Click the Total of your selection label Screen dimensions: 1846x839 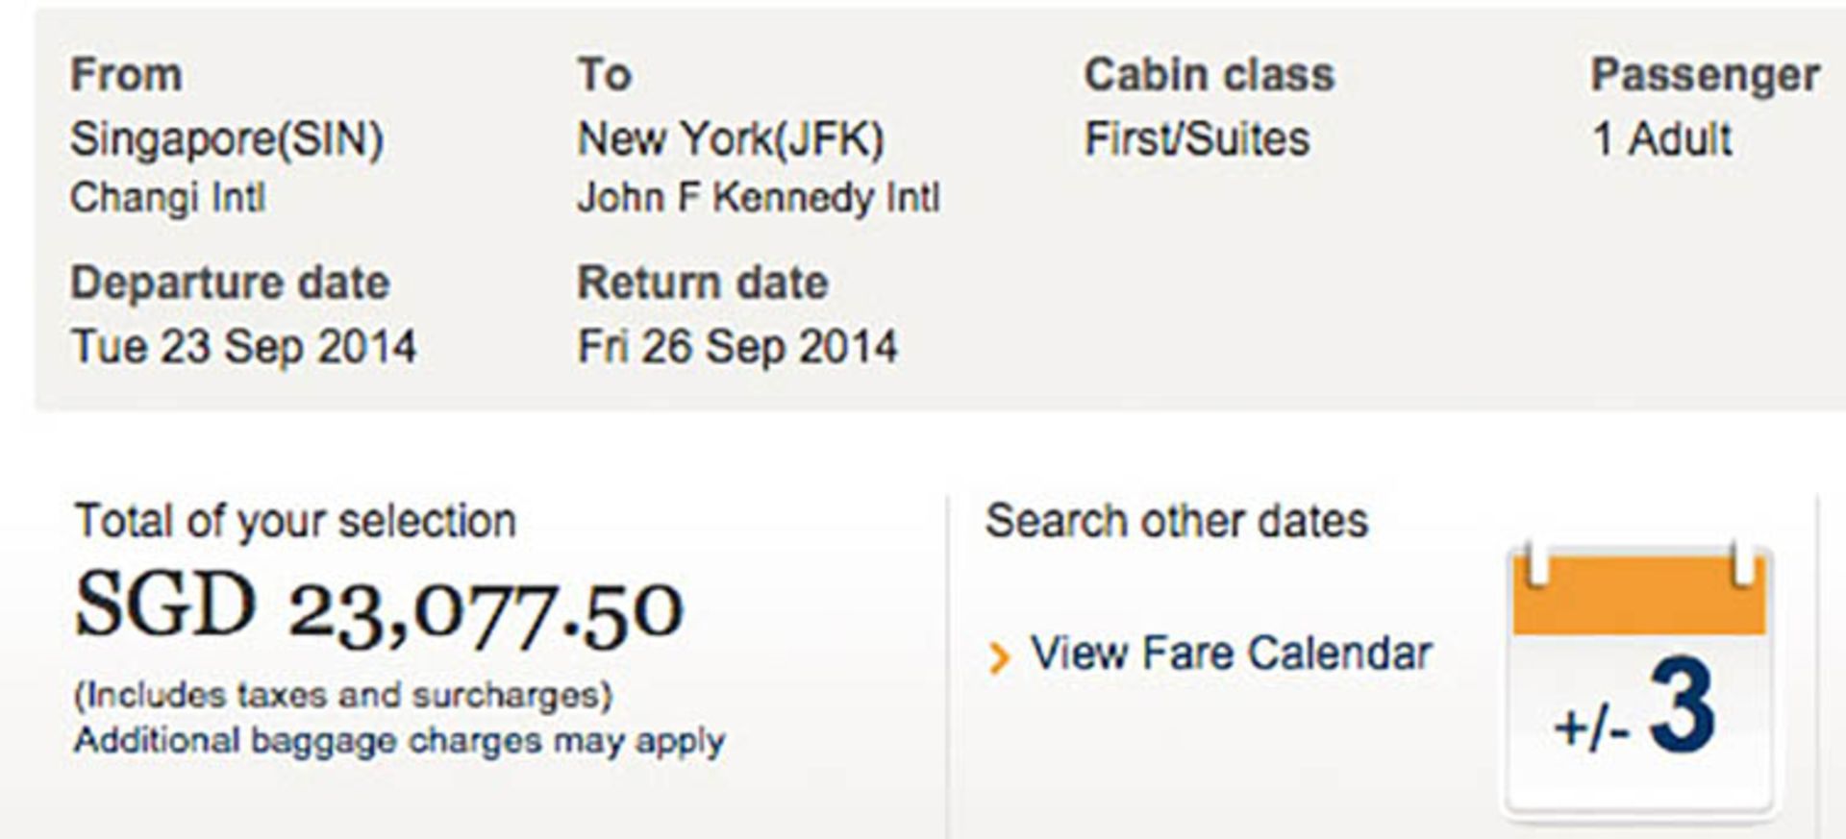pyautogui.click(x=296, y=522)
